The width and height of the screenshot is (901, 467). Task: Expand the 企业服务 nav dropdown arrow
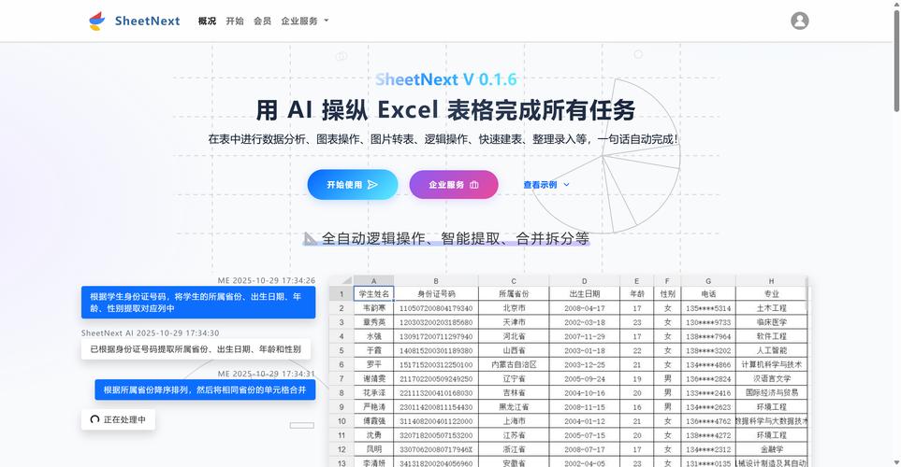(327, 21)
